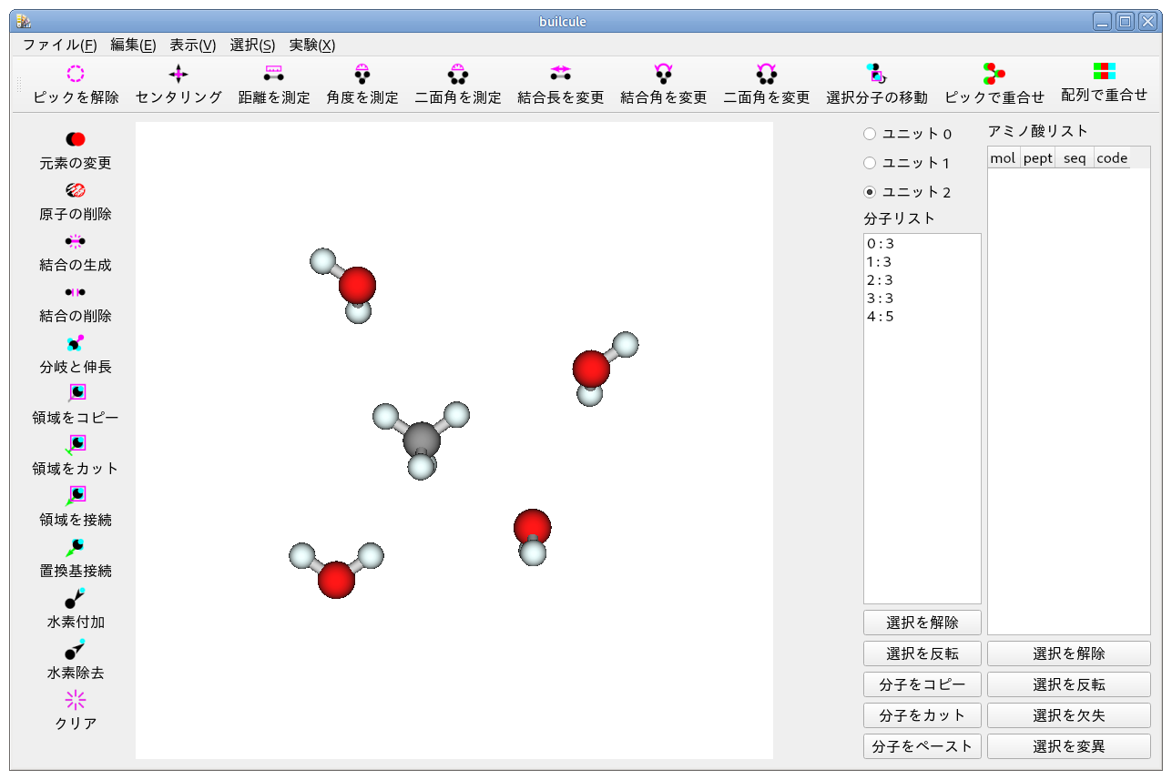
Task: Select molecule entry 4:5 in list
Action: coord(881,317)
